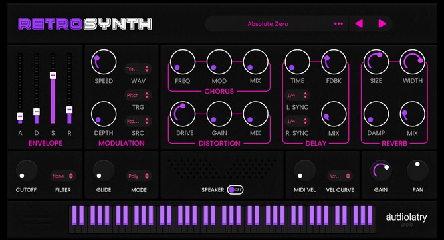This screenshot has height=240, width=444.
Task: Click the CUTOFF knob
Action: click(x=27, y=171)
